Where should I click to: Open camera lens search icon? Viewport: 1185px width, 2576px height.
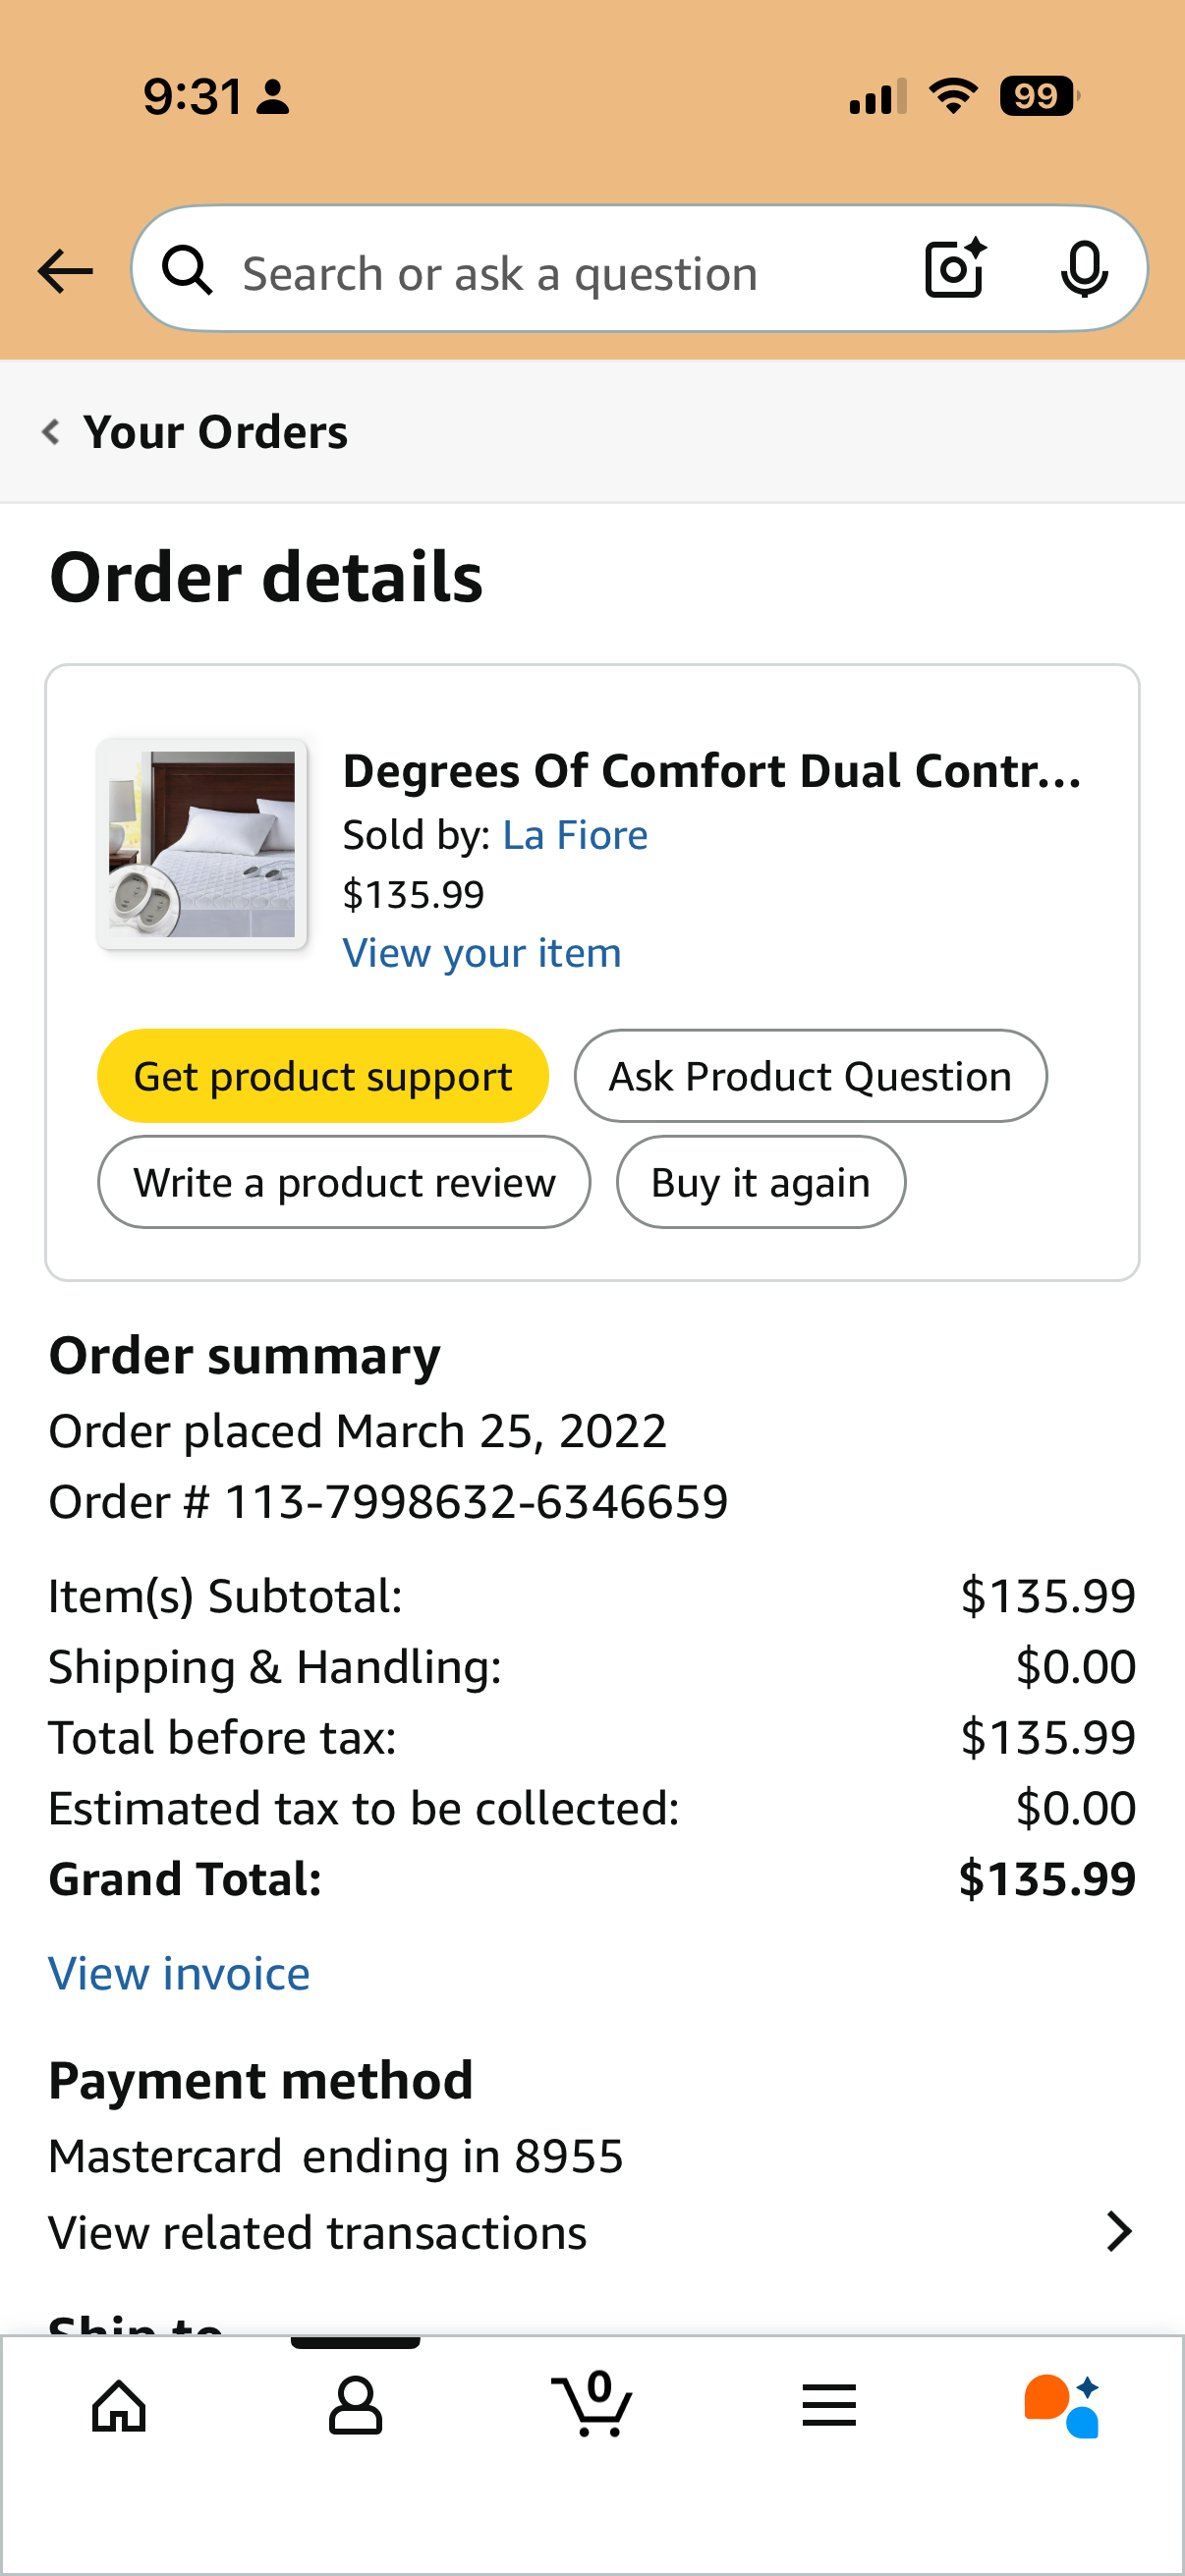pyautogui.click(x=955, y=269)
